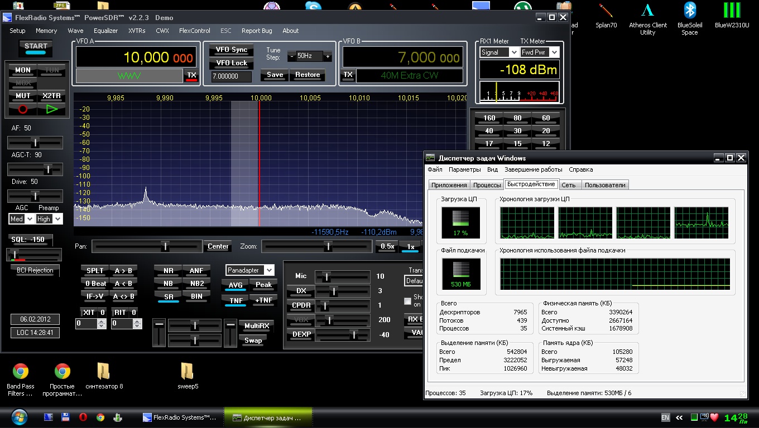Viewport: 759px width, 428px height.
Task: Click the START power button
Action: 36,48
